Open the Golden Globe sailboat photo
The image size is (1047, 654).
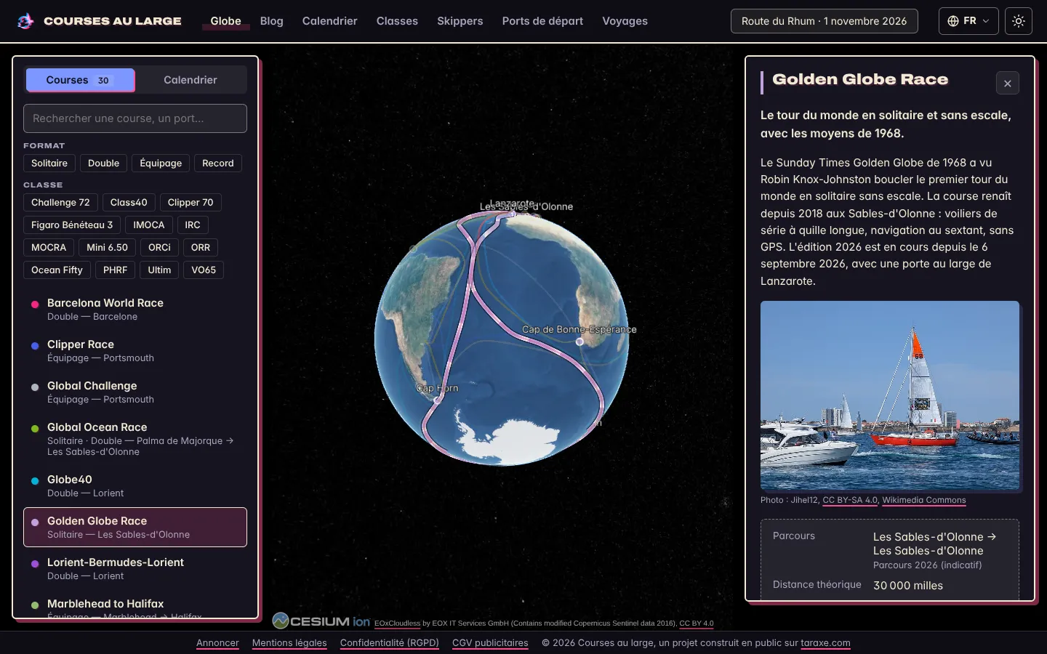pyautogui.click(x=890, y=395)
